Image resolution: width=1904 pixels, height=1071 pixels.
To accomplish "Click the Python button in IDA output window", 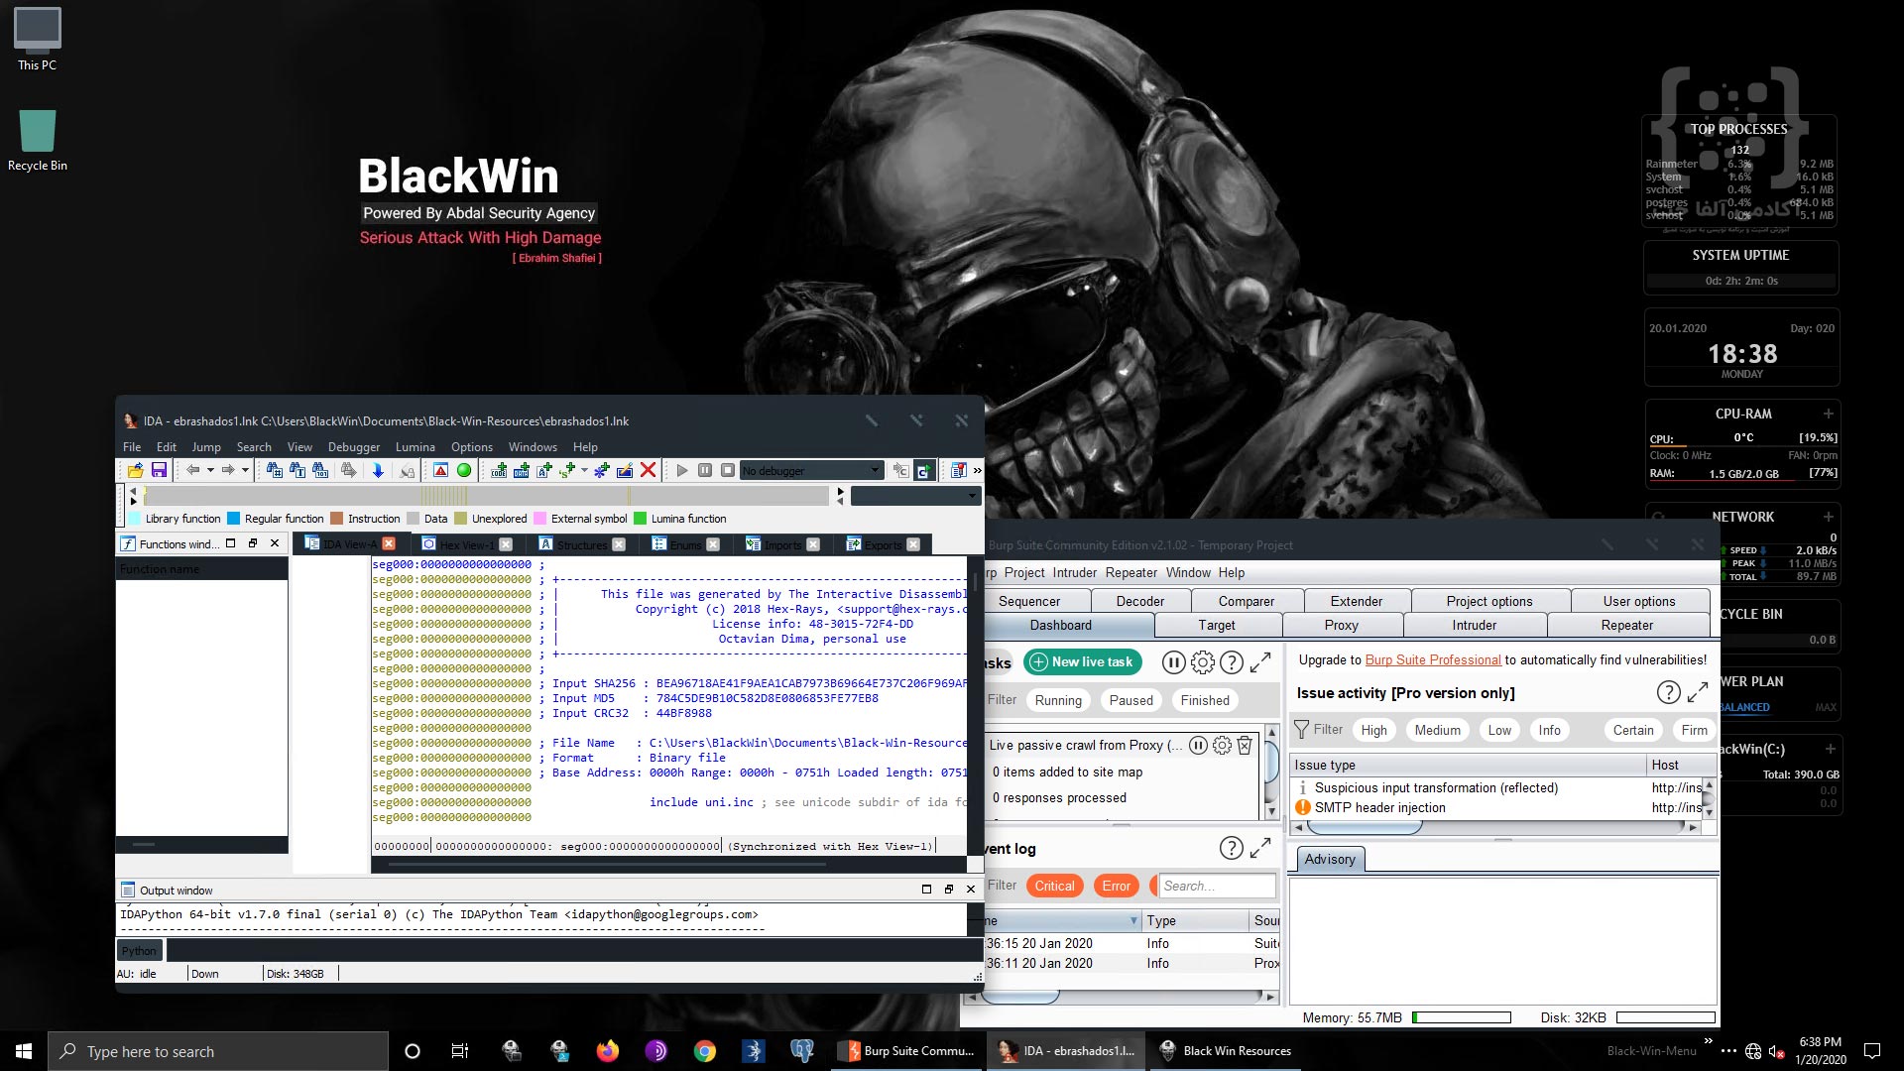I will coord(139,951).
